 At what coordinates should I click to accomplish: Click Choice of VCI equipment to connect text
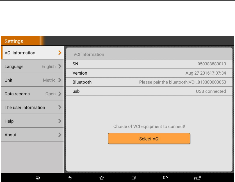tap(149, 126)
